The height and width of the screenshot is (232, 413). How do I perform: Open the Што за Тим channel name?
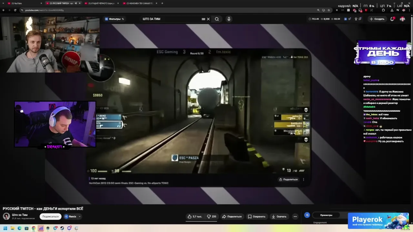[20, 215]
